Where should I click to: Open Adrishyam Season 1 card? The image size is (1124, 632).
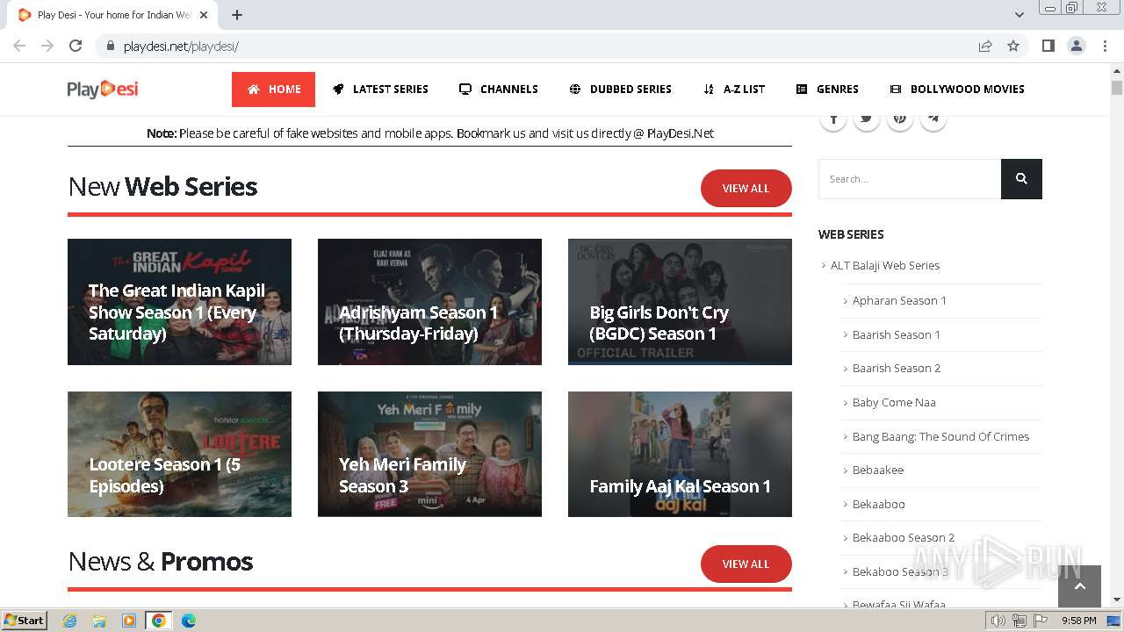[429, 302]
